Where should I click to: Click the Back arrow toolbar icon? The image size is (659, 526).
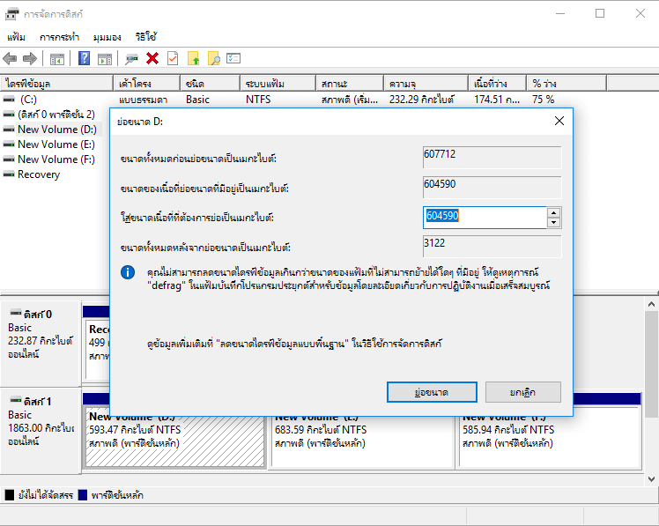(x=10, y=58)
